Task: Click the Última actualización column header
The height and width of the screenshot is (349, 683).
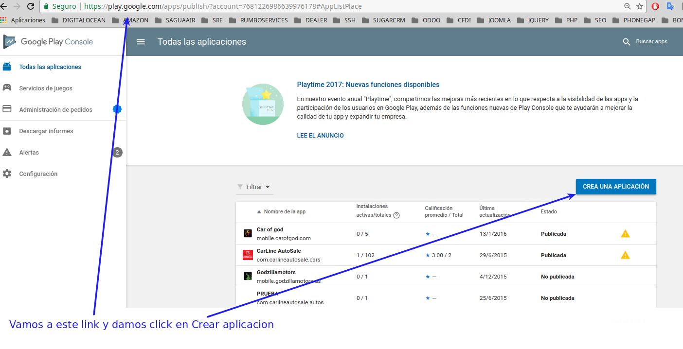Action: (495, 211)
